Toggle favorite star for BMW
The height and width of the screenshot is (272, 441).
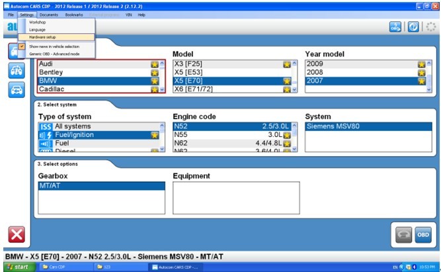pos(155,81)
